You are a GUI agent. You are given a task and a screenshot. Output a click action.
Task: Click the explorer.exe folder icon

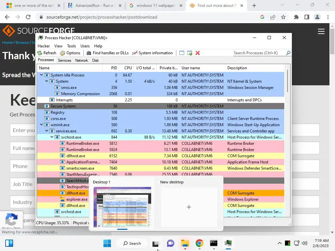62,199
